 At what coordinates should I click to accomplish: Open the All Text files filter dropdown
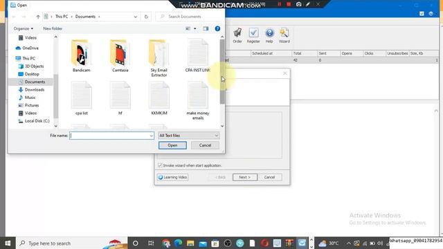(189, 136)
